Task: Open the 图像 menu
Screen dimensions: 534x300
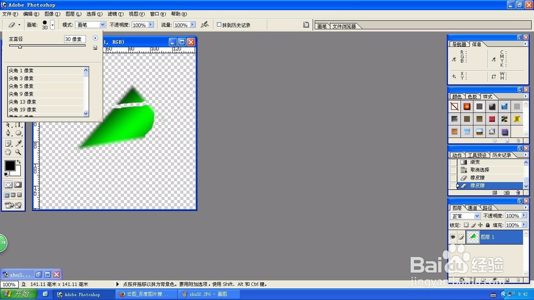Action: [x=52, y=14]
